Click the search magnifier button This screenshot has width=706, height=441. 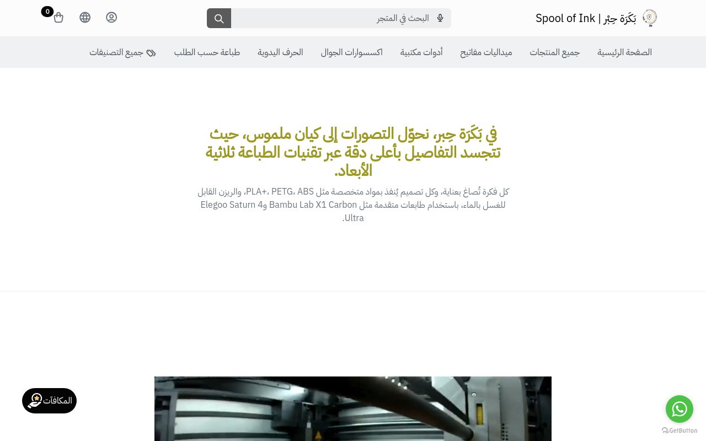(x=219, y=18)
